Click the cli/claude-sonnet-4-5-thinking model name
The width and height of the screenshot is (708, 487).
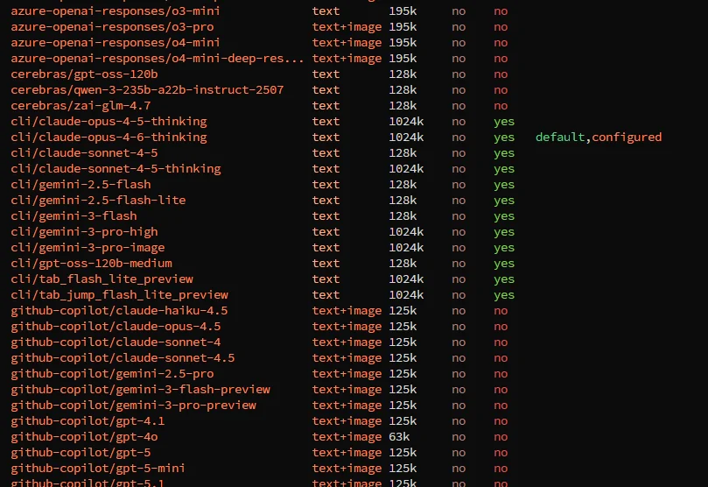pyautogui.click(x=116, y=169)
